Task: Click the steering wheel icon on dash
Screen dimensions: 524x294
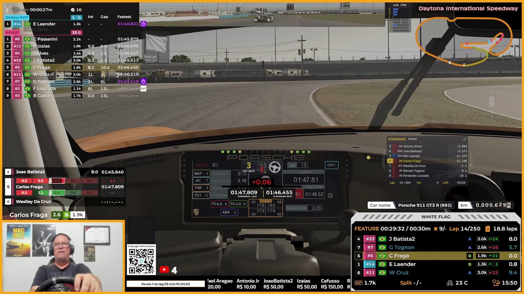Action: [275, 167]
